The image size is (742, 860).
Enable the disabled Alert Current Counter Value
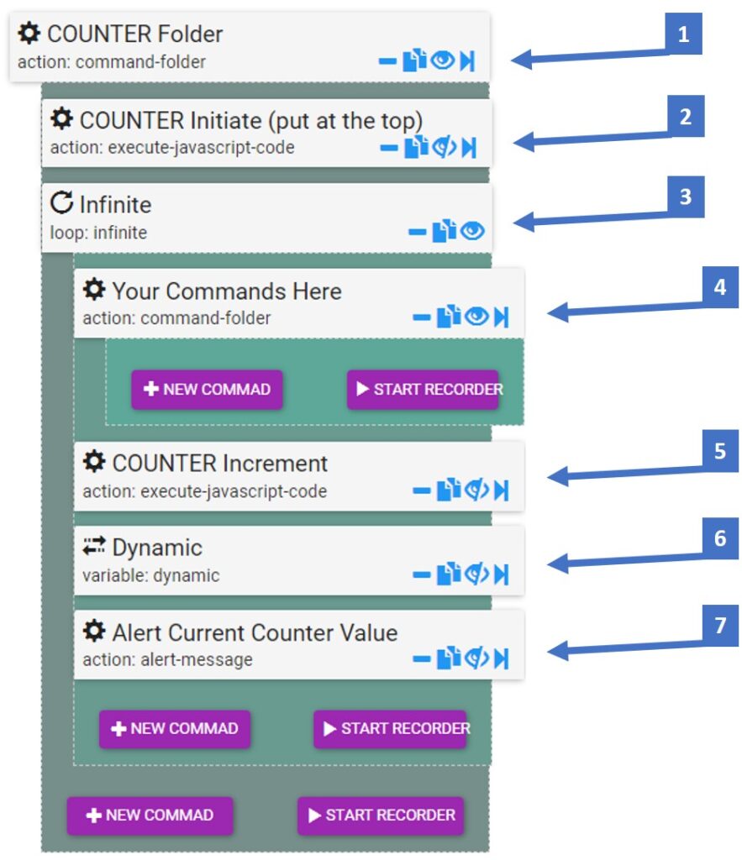click(x=476, y=658)
